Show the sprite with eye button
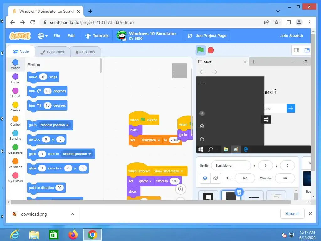Image resolution: width=321 pixels, height=241 pixels. [205, 178]
